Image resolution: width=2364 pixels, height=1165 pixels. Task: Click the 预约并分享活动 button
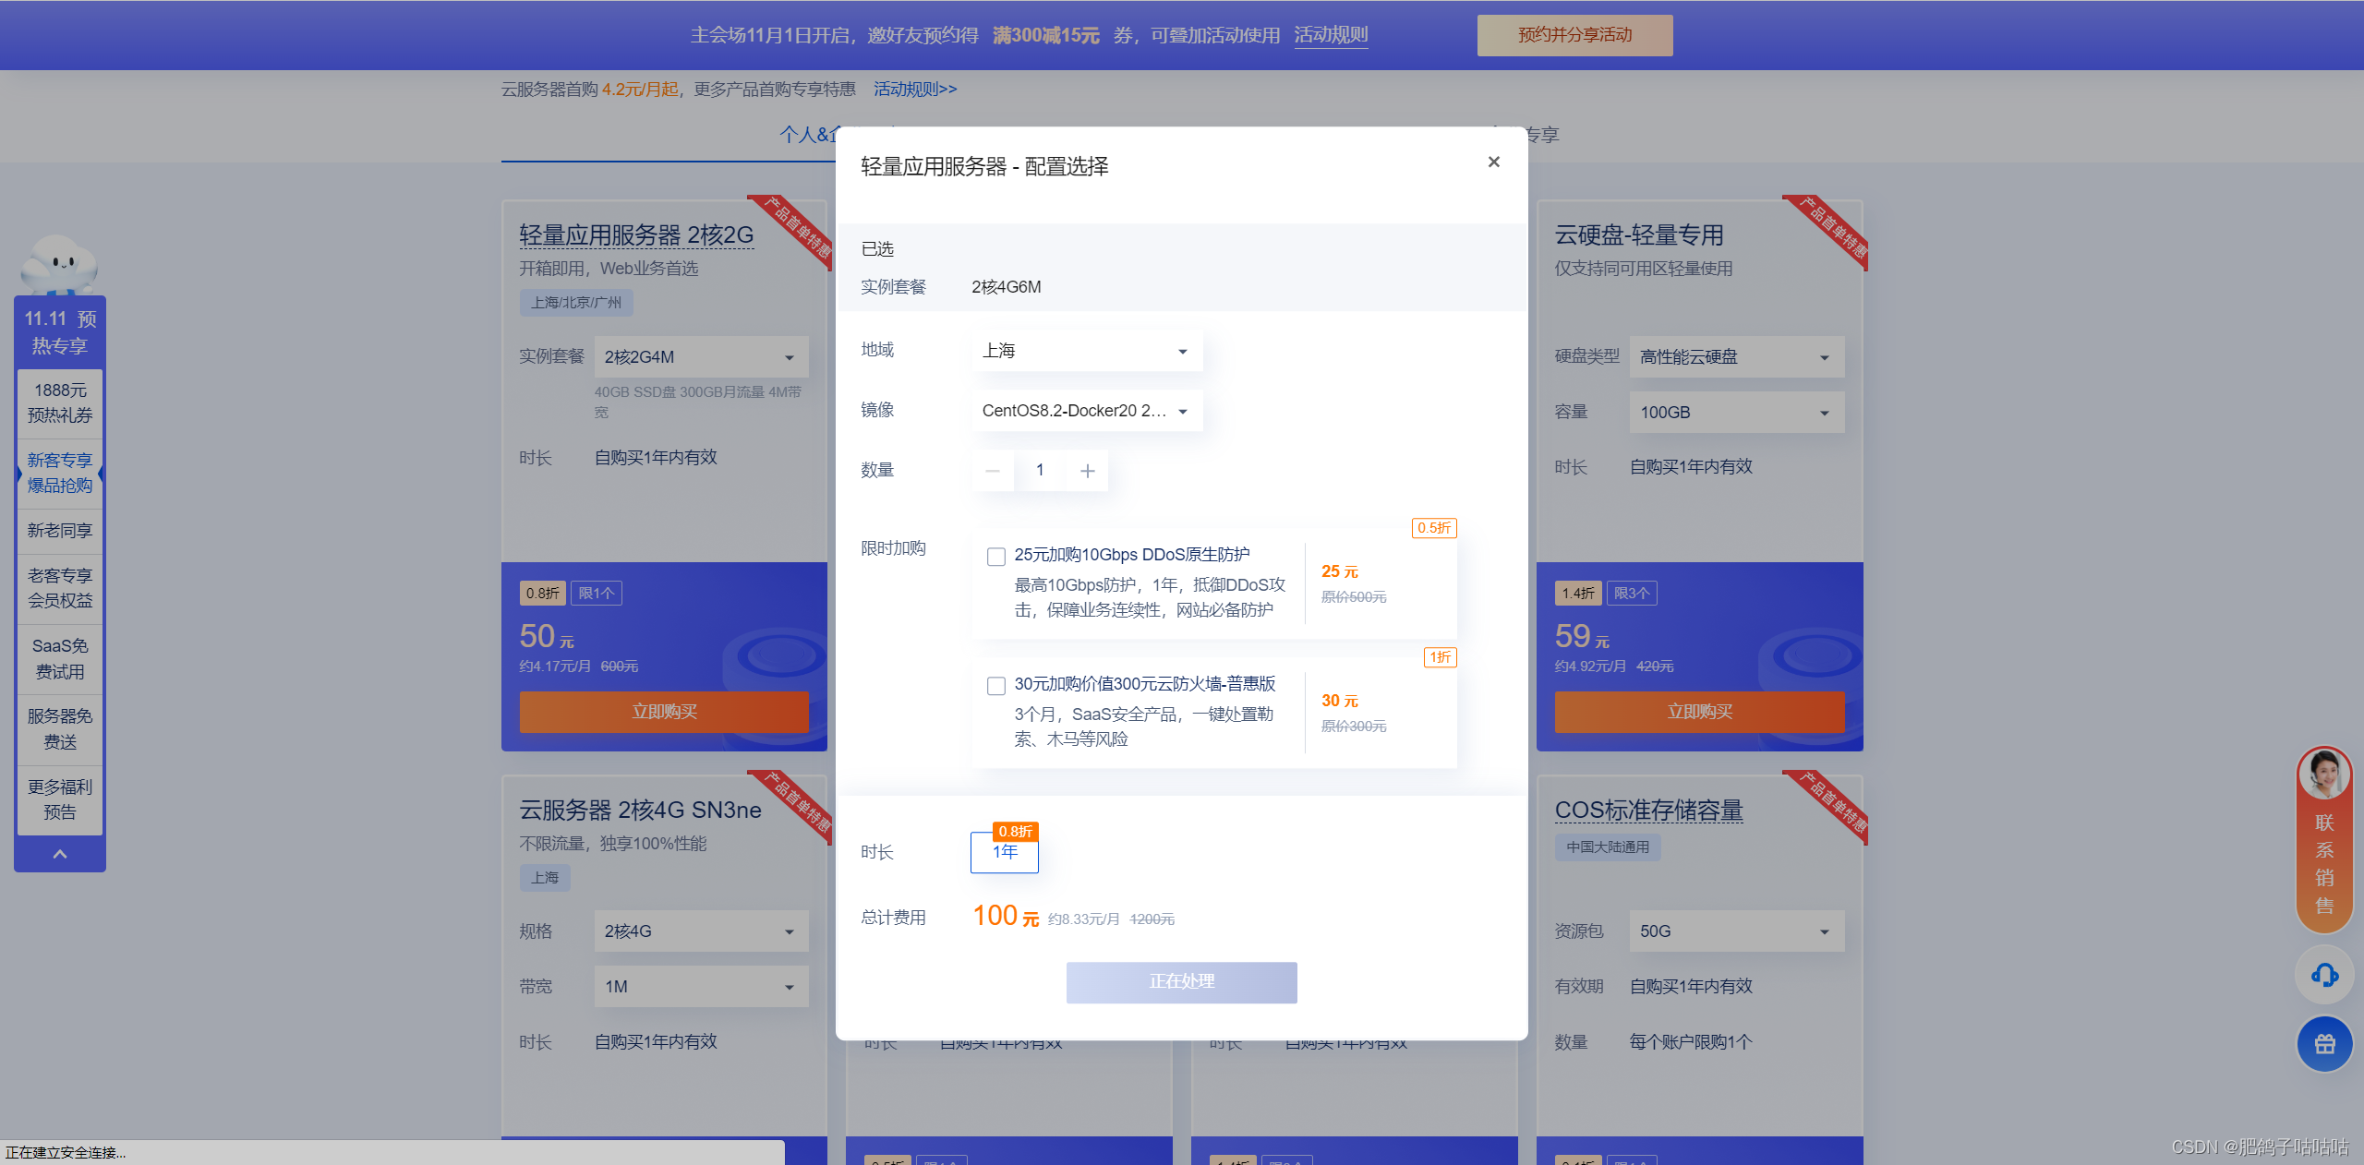1574,34
